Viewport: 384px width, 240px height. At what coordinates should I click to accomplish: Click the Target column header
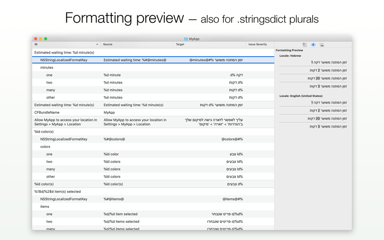[209, 45]
